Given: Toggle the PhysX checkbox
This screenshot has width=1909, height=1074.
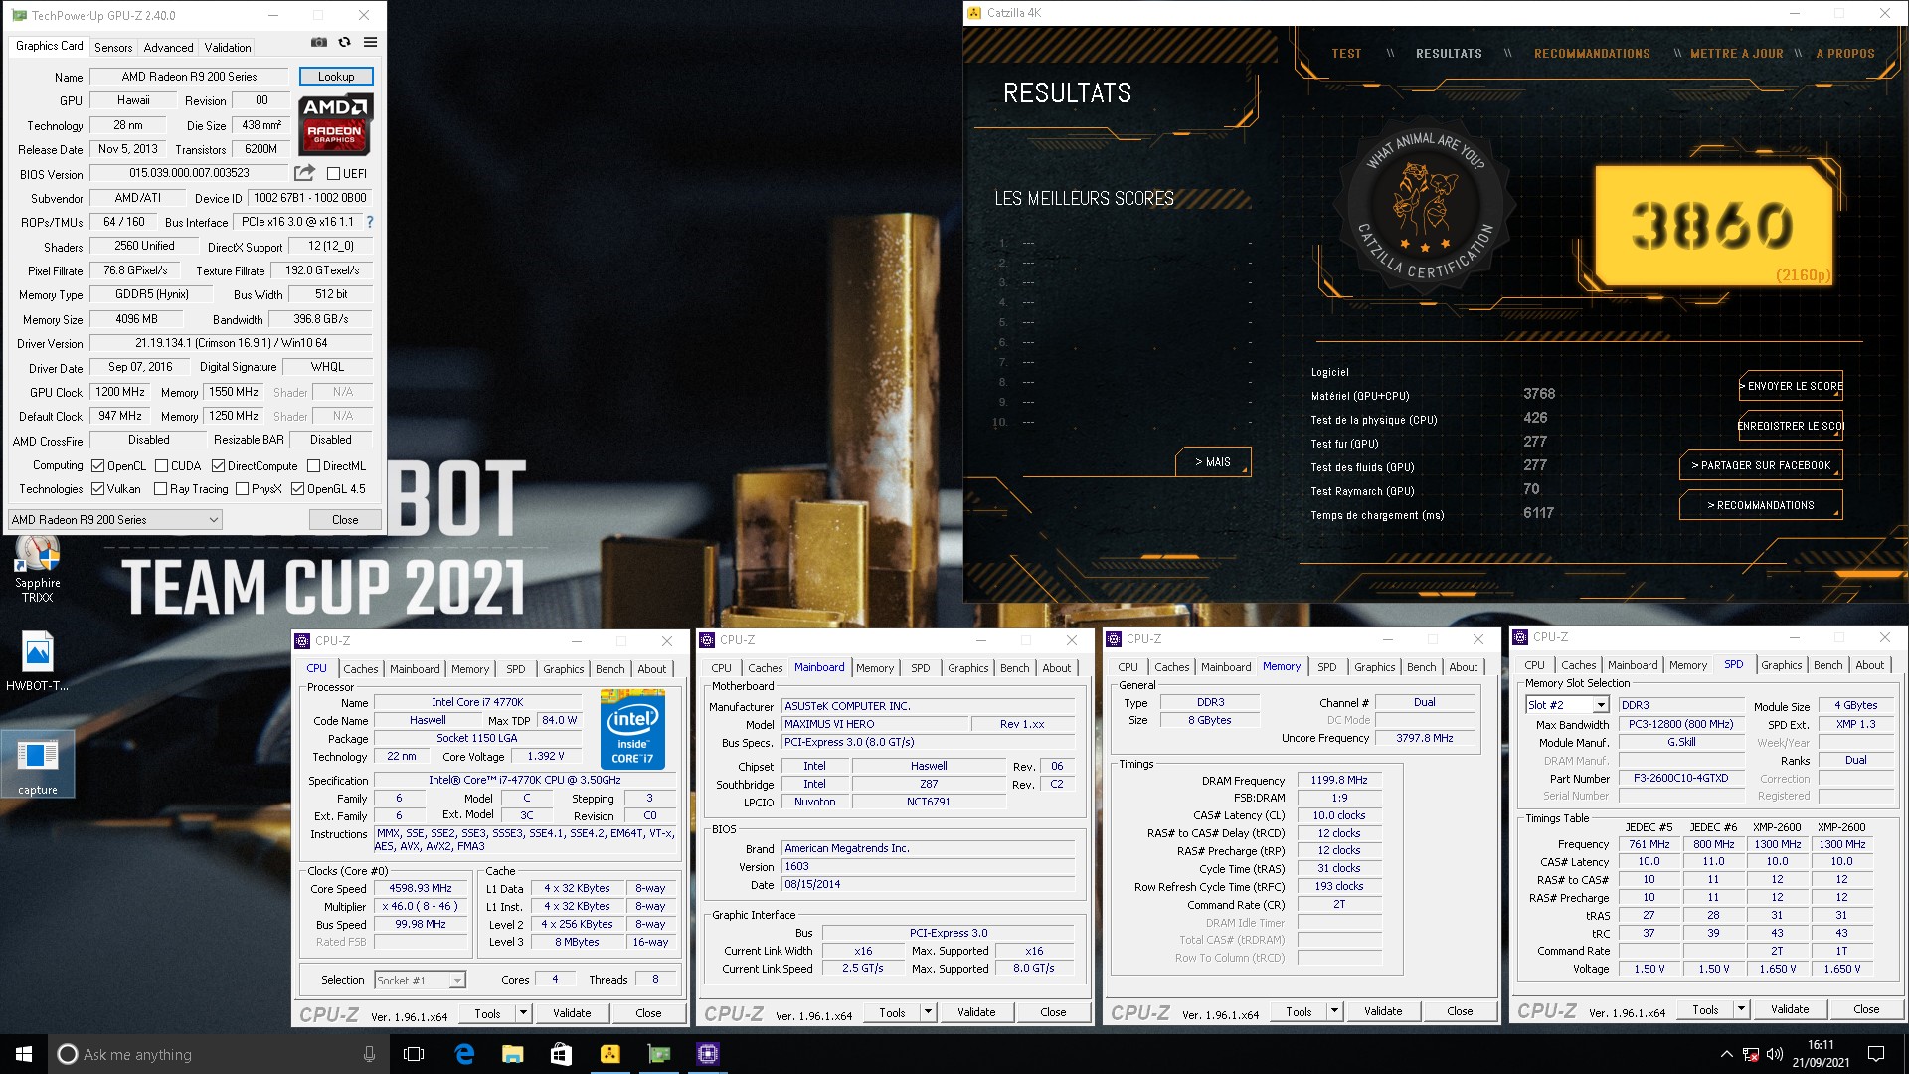Looking at the screenshot, I should pyautogui.click(x=242, y=489).
